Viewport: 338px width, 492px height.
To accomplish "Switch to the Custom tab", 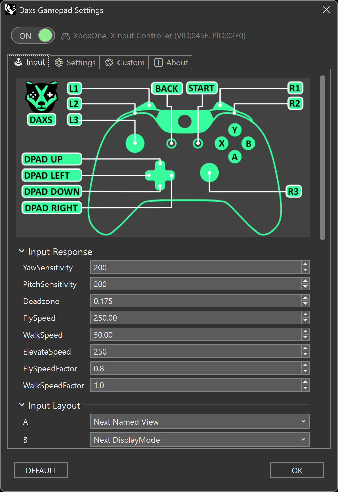I will click(124, 62).
